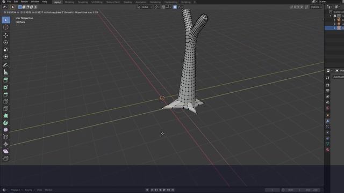Select the Spin tool
Screen dimensions: 344x193
(6, 130)
